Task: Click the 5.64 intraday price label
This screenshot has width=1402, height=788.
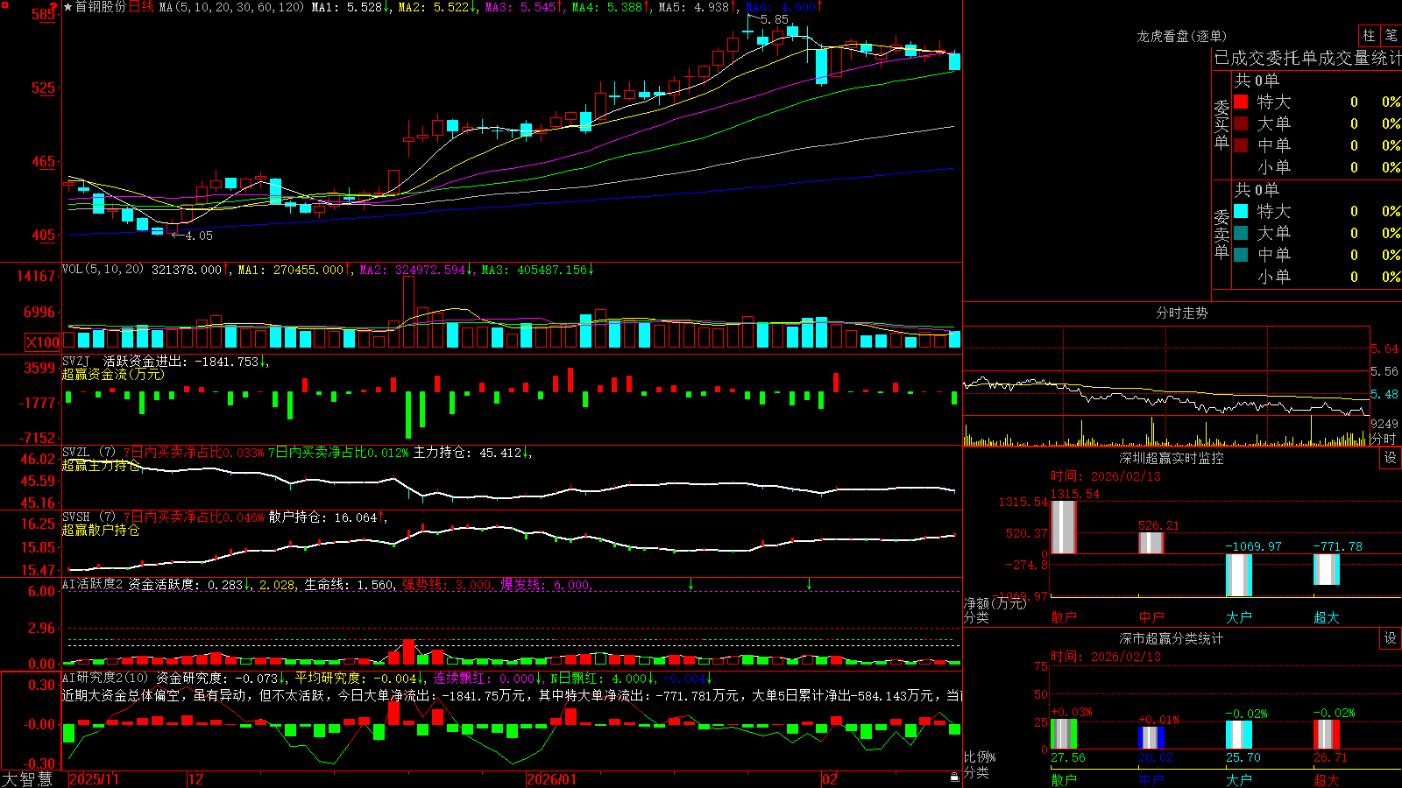Action: coord(1384,348)
